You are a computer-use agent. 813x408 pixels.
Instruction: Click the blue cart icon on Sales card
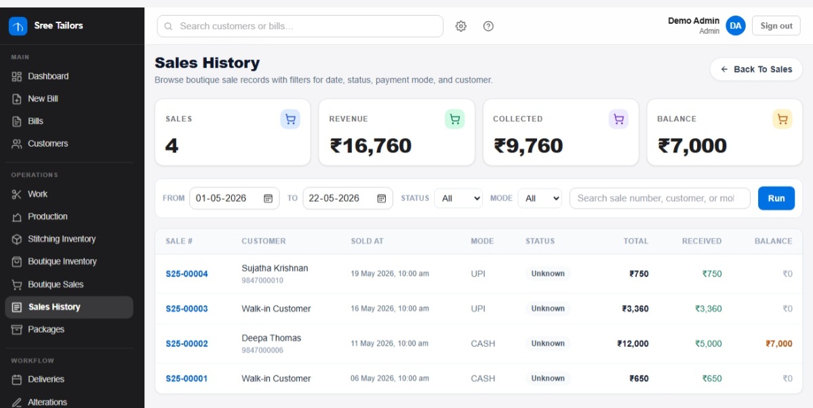290,119
